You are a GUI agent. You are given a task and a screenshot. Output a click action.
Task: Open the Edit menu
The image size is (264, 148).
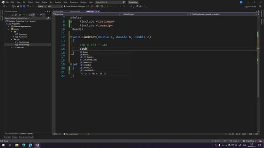point(13,2)
